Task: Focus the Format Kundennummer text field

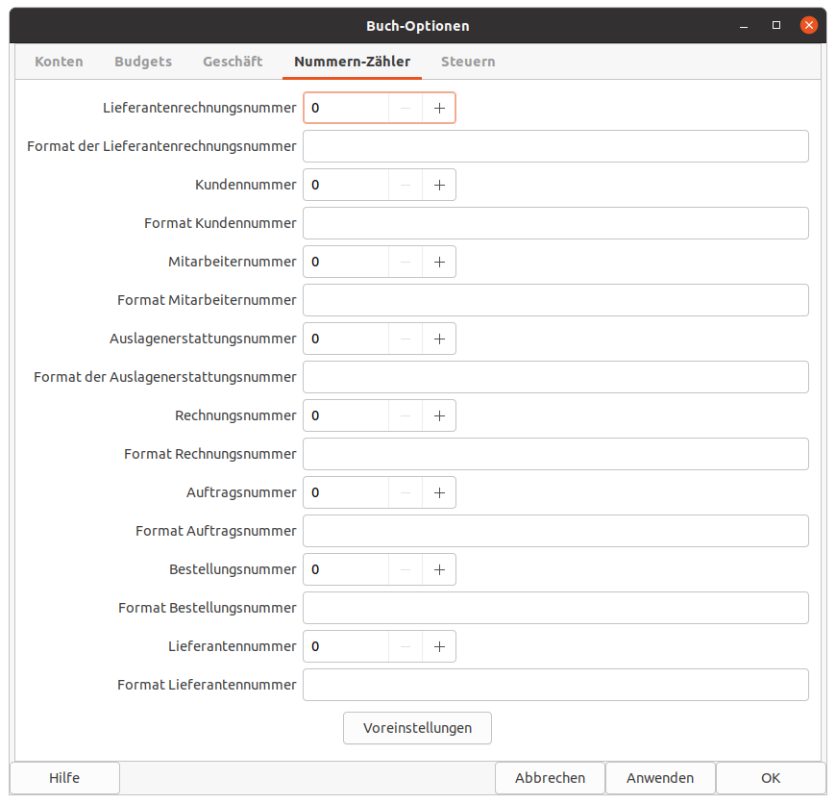Action: pos(555,223)
